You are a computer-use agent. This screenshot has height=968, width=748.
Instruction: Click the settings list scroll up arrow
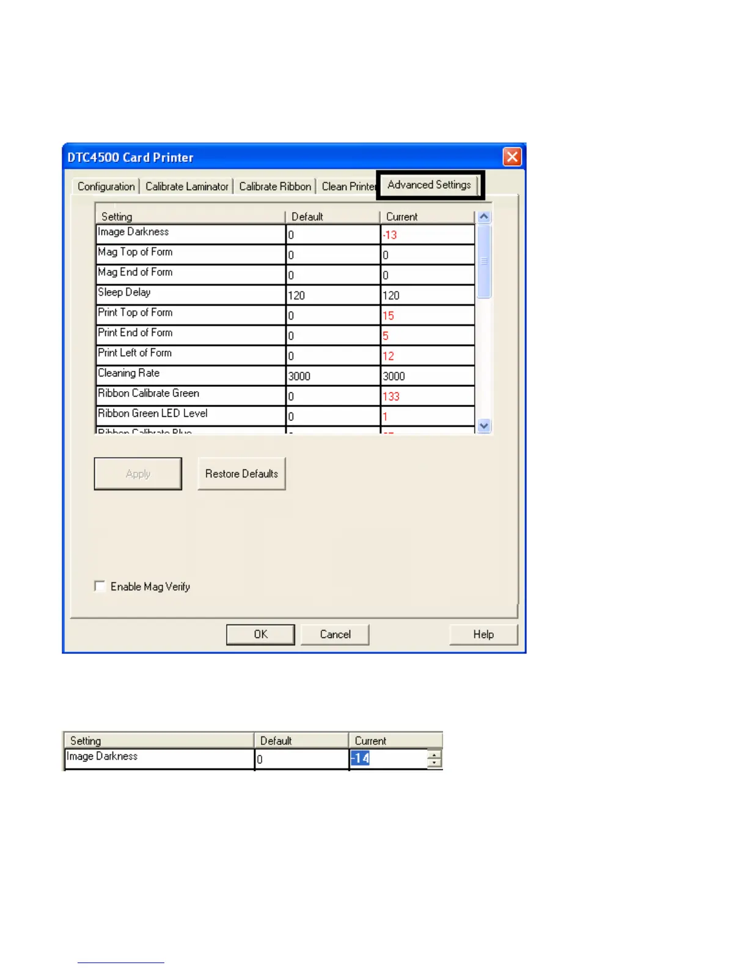(484, 217)
